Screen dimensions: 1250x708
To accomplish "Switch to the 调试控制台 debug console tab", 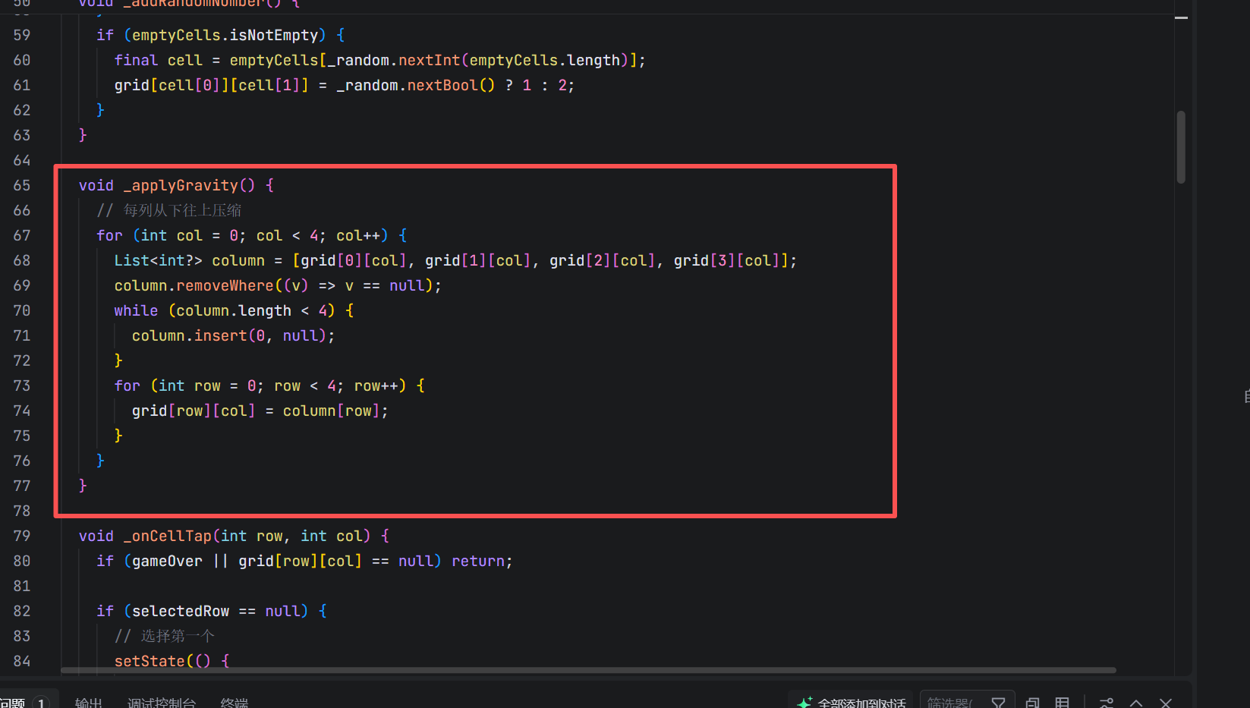I will [162, 703].
